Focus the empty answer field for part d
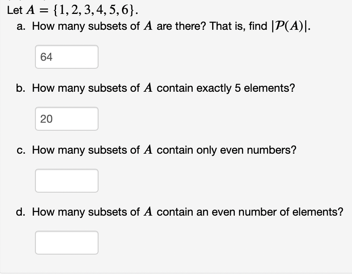Screen dimensions: 352x274 (x=67, y=243)
